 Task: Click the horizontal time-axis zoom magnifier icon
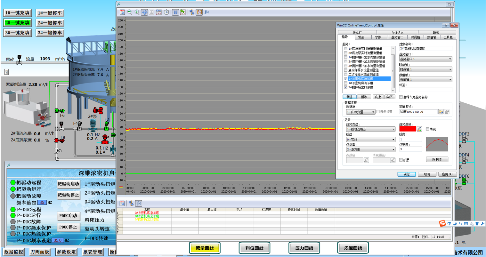pyautogui.click(x=130, y=12)
